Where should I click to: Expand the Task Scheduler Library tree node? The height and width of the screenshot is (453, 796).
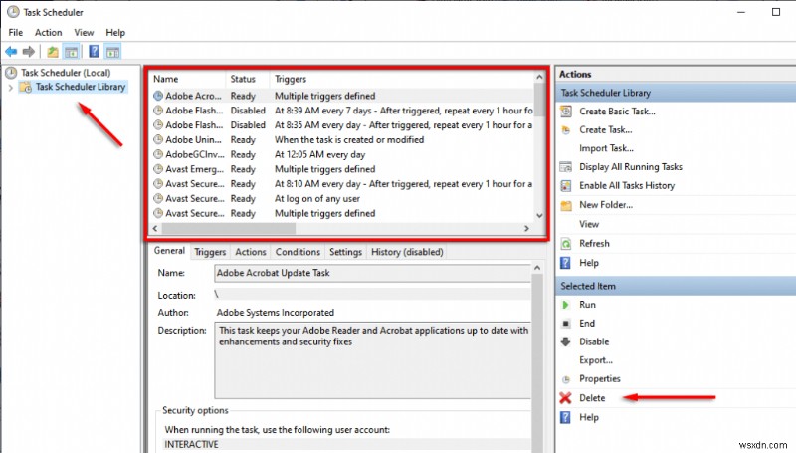pos(11,88)
